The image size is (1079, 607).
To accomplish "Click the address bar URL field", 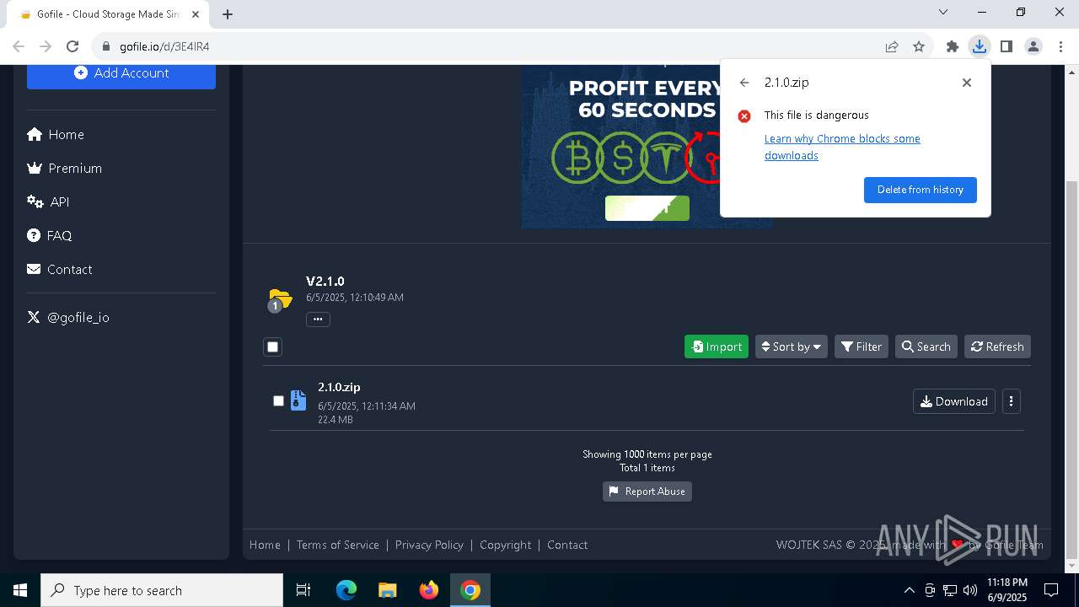I will pyautogui.click(x=497, y=46).
